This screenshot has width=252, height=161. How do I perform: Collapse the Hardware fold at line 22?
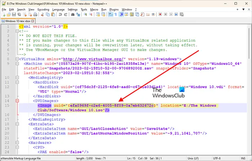(17, 143)
